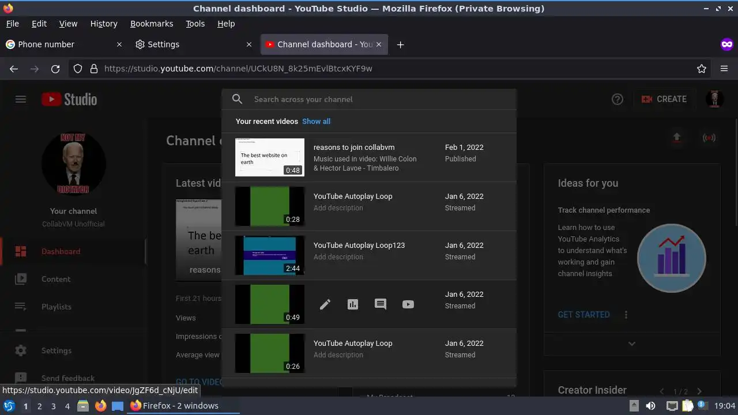The width and height of the screenshot is (738, 415).
Task: Click 'Feb 1, 2022' date of first video
Action: (x=464, y=147)
